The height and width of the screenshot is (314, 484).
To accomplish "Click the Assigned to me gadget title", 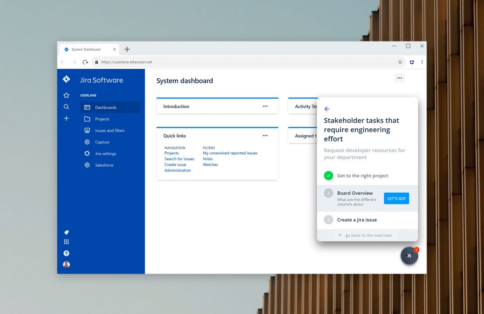I will click(x=306, y=136).
